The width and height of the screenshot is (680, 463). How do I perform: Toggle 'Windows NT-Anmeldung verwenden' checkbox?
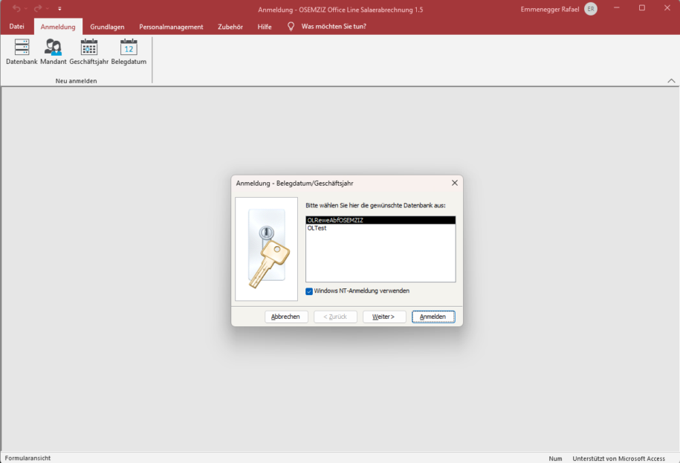pyautogui.click(x=310, y=291)
